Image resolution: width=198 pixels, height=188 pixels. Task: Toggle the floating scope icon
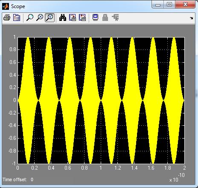pos(95,18)
